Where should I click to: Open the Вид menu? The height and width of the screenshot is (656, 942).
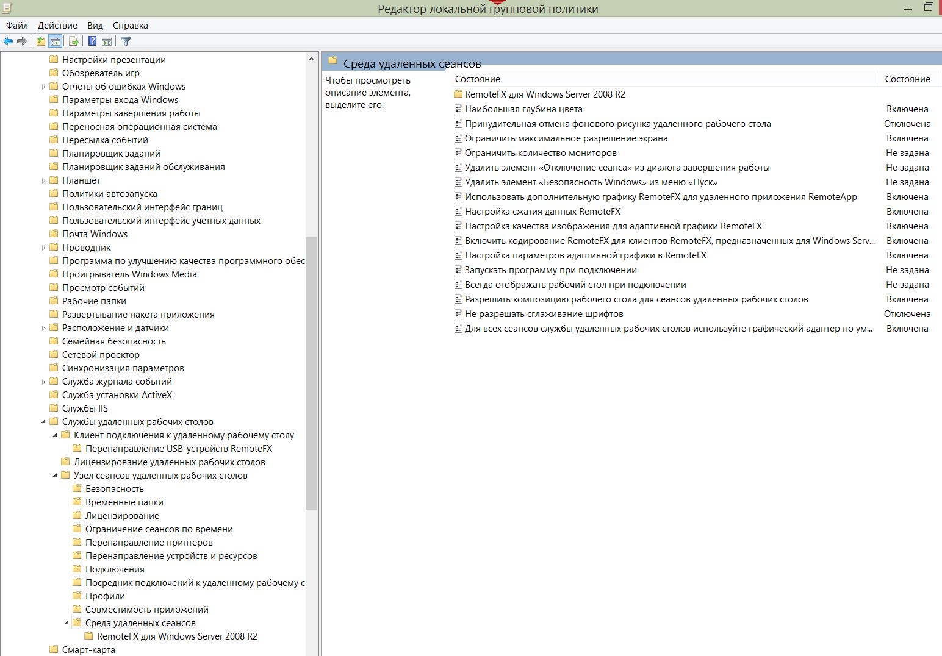pyautogui.click(x=95, y=26)
